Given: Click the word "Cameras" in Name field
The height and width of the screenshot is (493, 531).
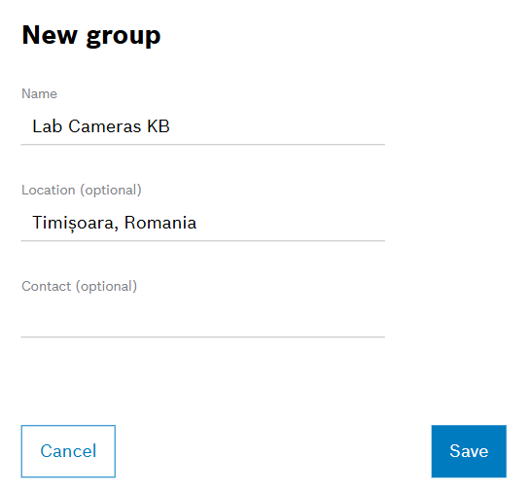Looking at the screenshot, I should click(x=105, y=126).
